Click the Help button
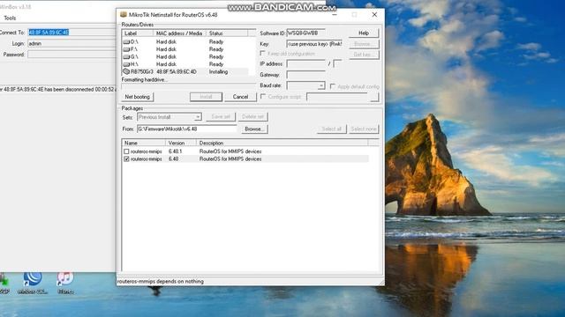The image size is (565, 317). [364, 33]
